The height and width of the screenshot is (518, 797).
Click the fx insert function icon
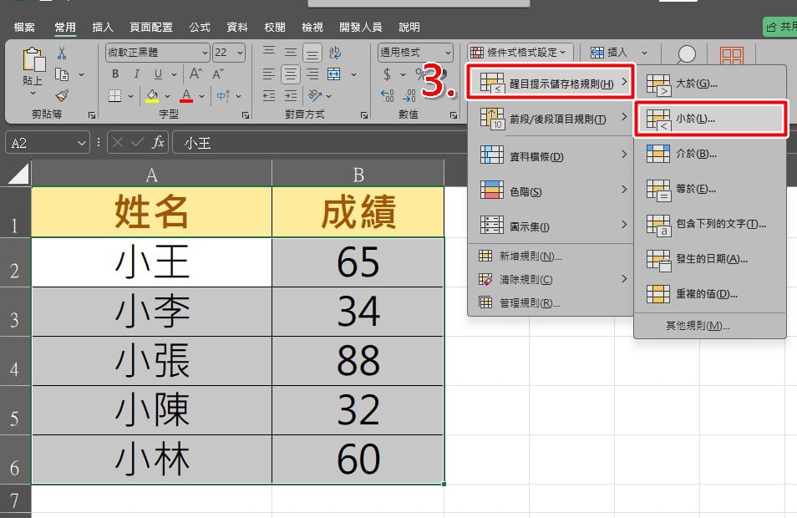(158, 142)
